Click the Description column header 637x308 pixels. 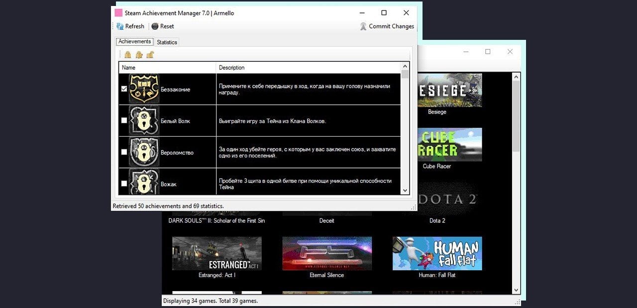(308, 68)
